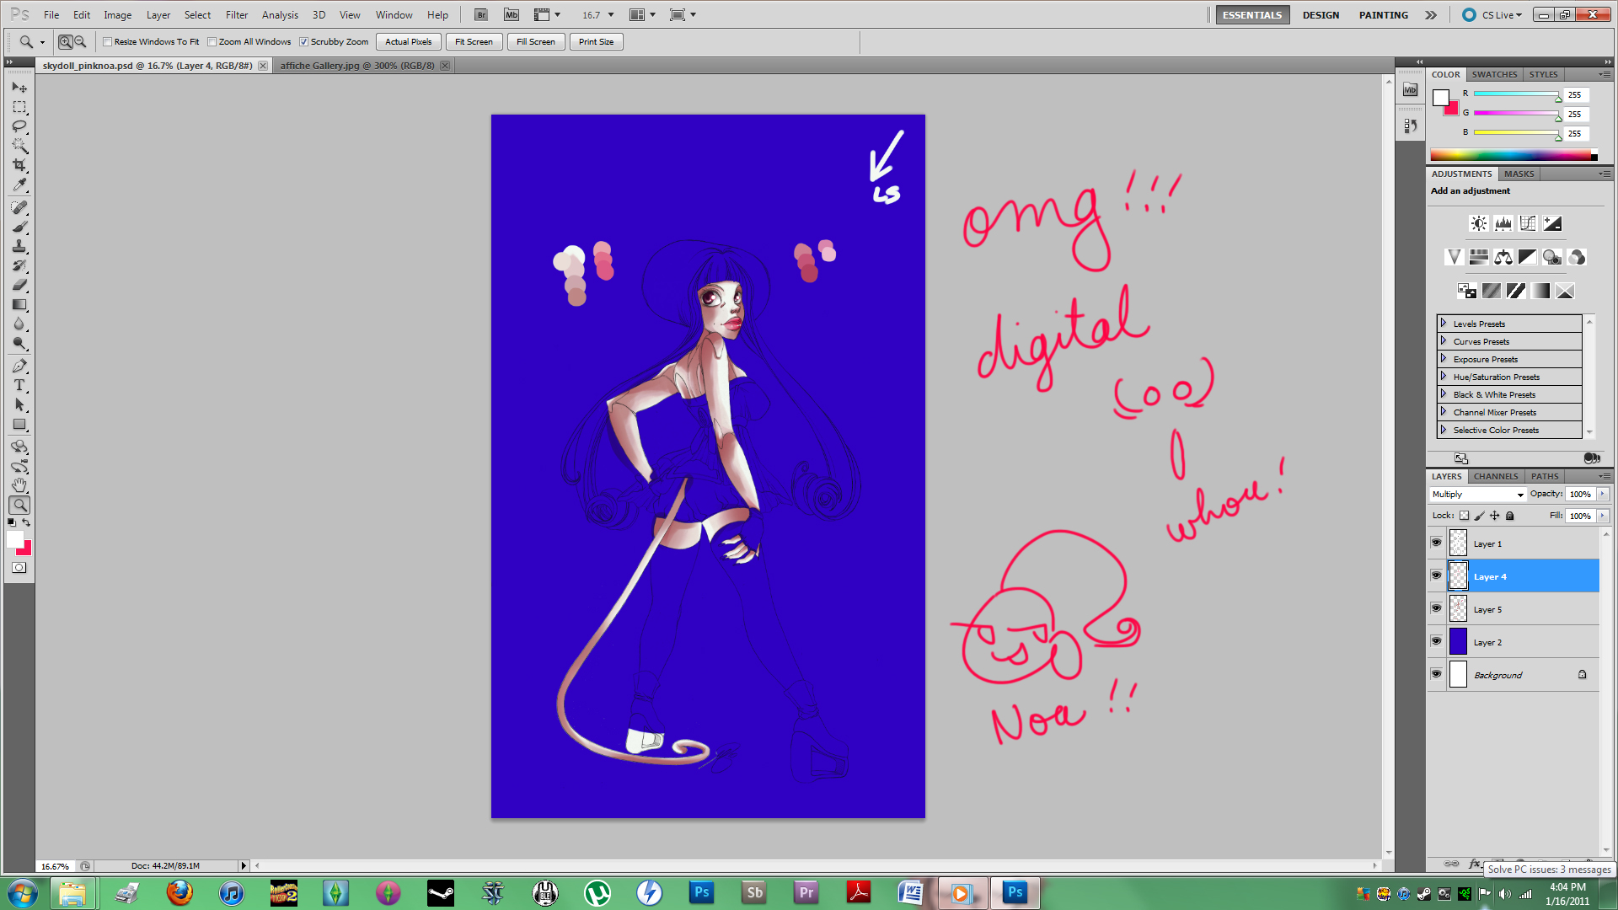Image resolution: width=1618 pixels, height=910 pixels.
Task: Switch to the Swatches tab
Action: click(x=1494, y=74)
